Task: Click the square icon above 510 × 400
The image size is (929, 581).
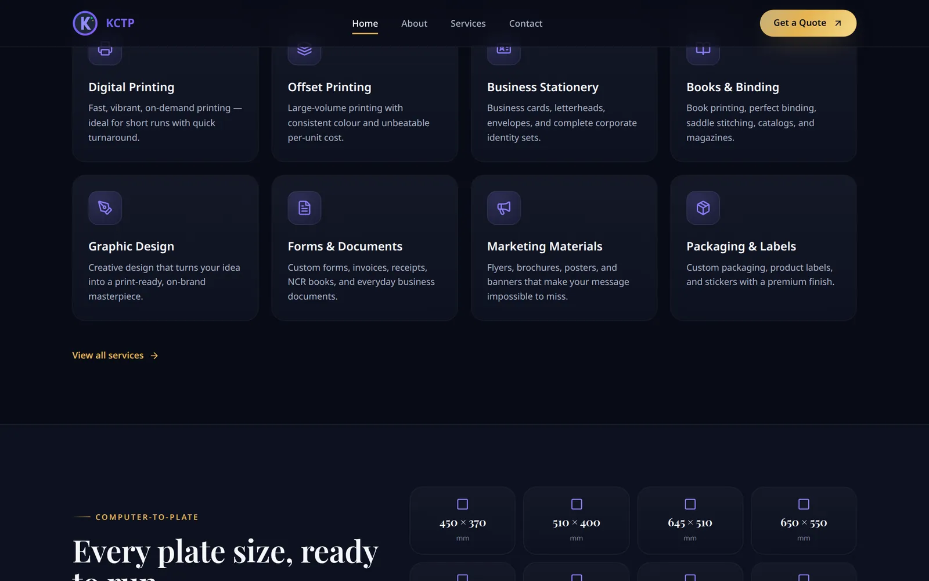Action: coord(577,504)
